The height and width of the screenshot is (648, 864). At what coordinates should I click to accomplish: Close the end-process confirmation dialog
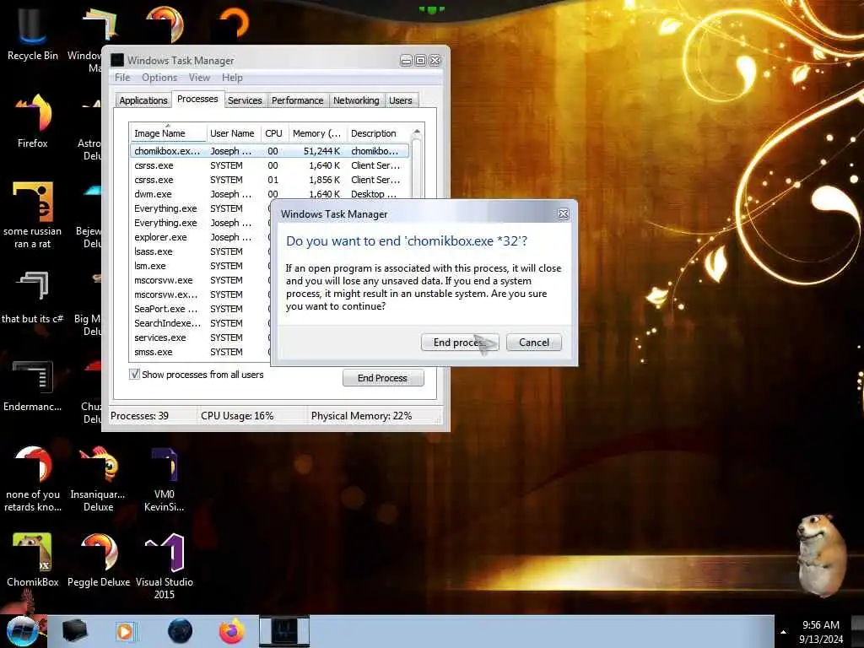click(563, 213)
